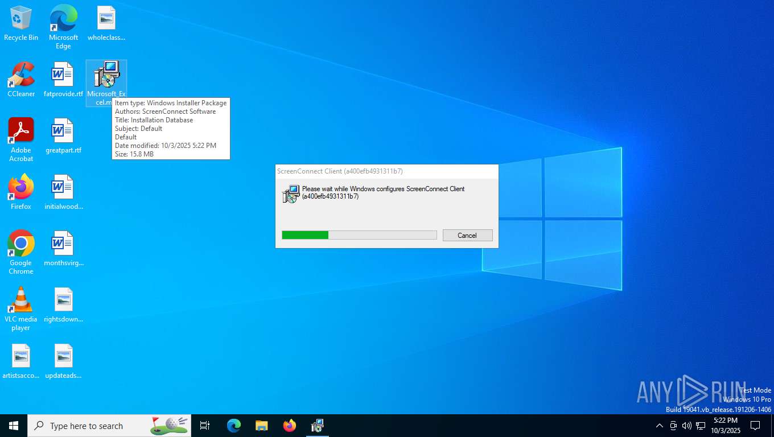
Task: Select the monthsvirg document icon
Action: (x=63, y=249)
